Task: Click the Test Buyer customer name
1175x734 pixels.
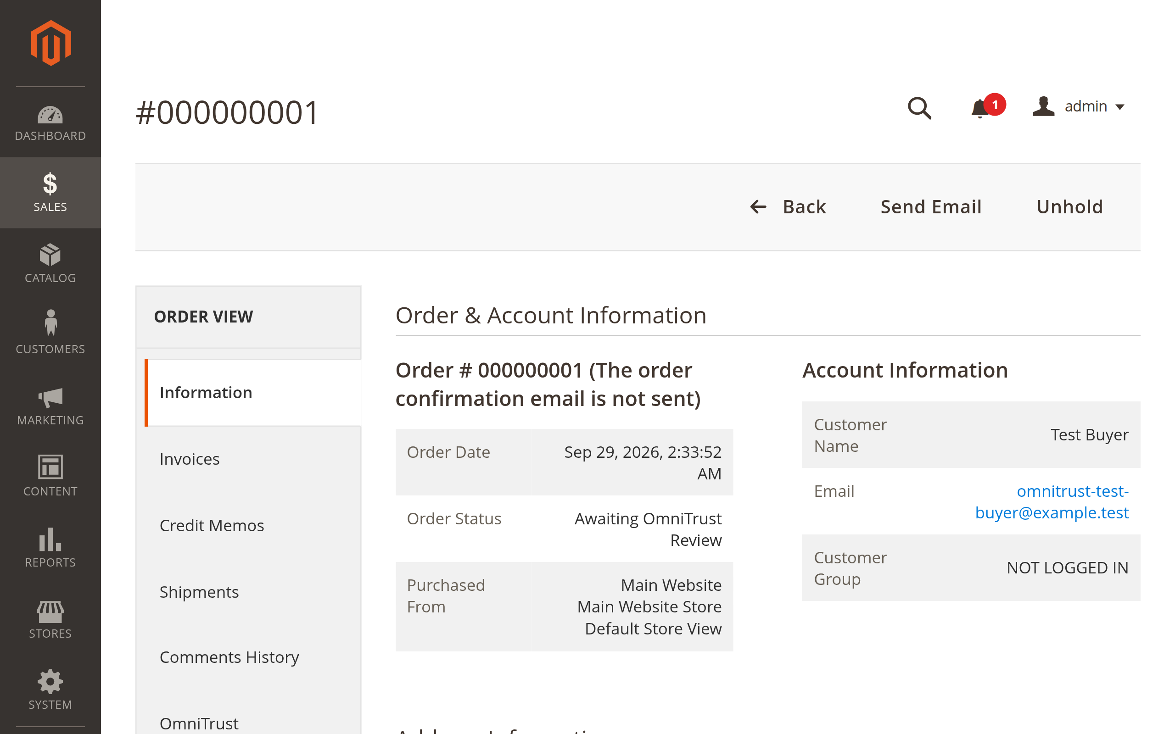Action: click(1089, 435)
